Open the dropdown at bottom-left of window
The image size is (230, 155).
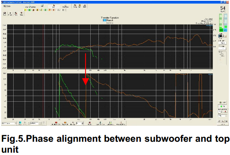coord(9,123)
